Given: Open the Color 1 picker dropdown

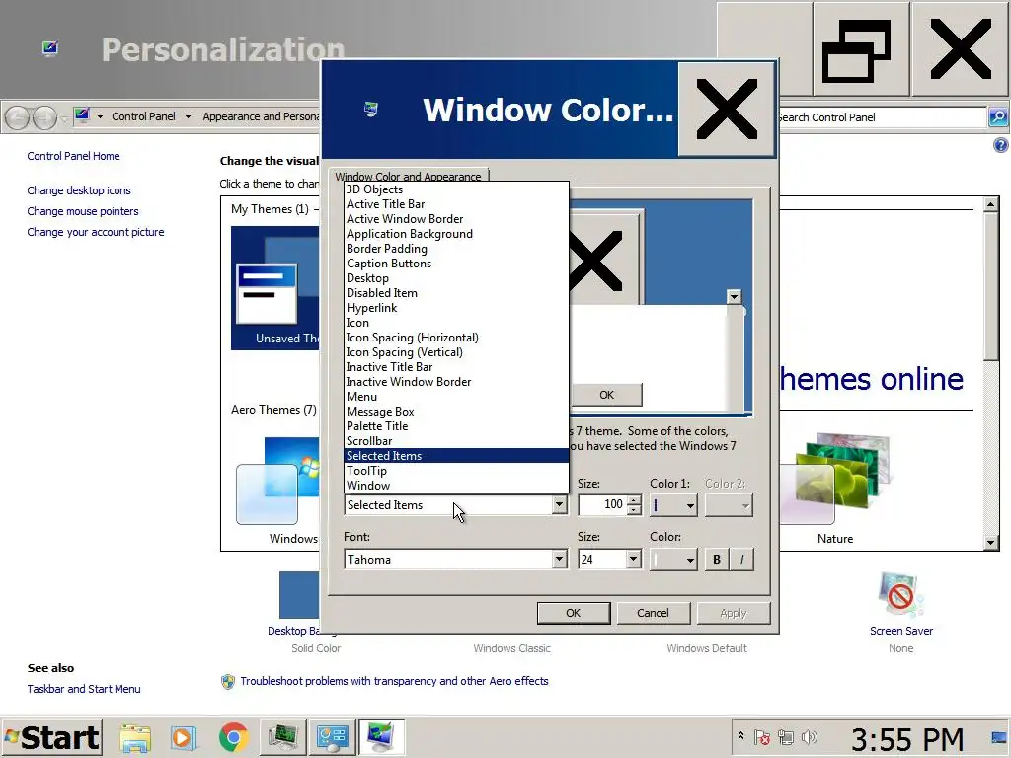Looking at the screenshot, I should [673, 506].
